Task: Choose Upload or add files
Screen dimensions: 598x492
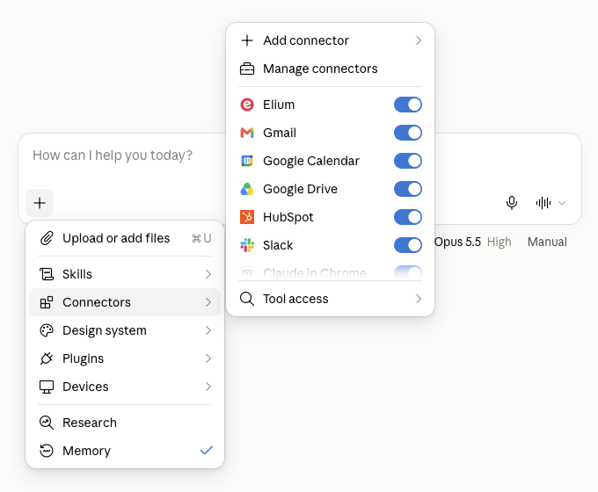Action: (125, 238)
